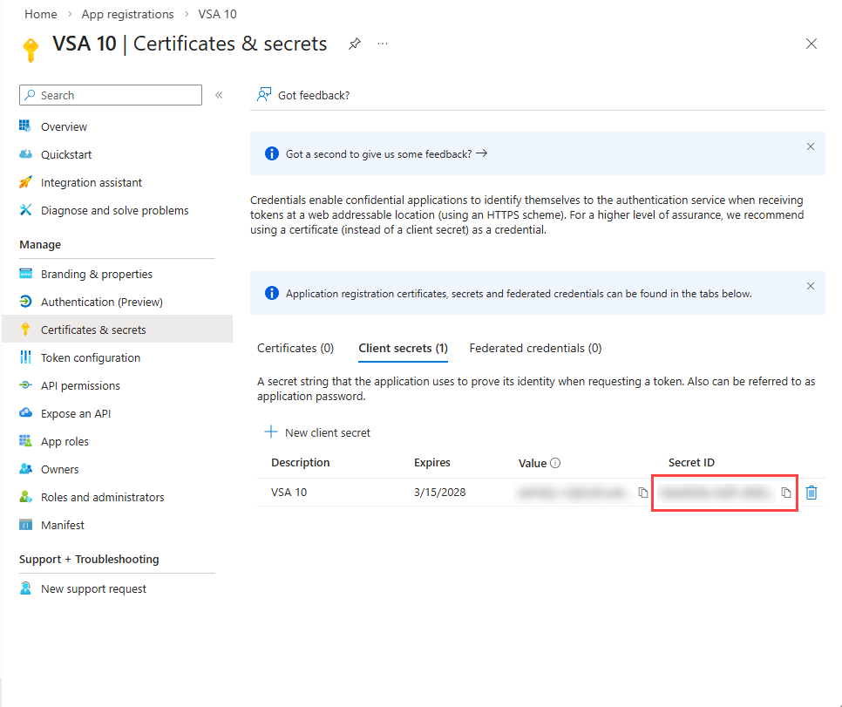Viewport: 842px width, 707px height.
Task: Select Token configuration menu item
Action: [90, 357]
